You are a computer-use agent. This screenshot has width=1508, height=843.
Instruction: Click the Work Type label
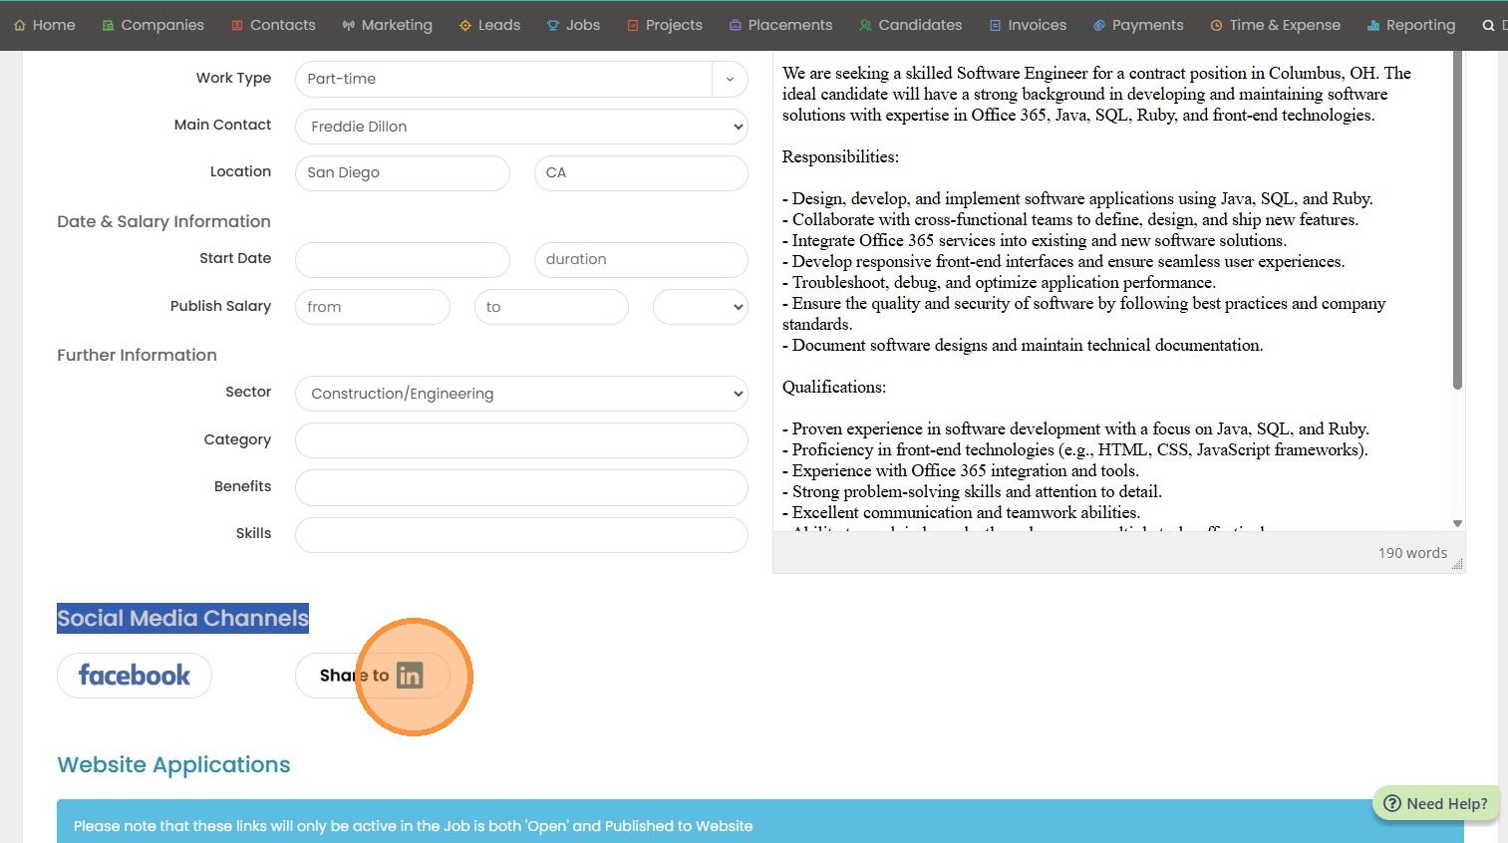233,78
